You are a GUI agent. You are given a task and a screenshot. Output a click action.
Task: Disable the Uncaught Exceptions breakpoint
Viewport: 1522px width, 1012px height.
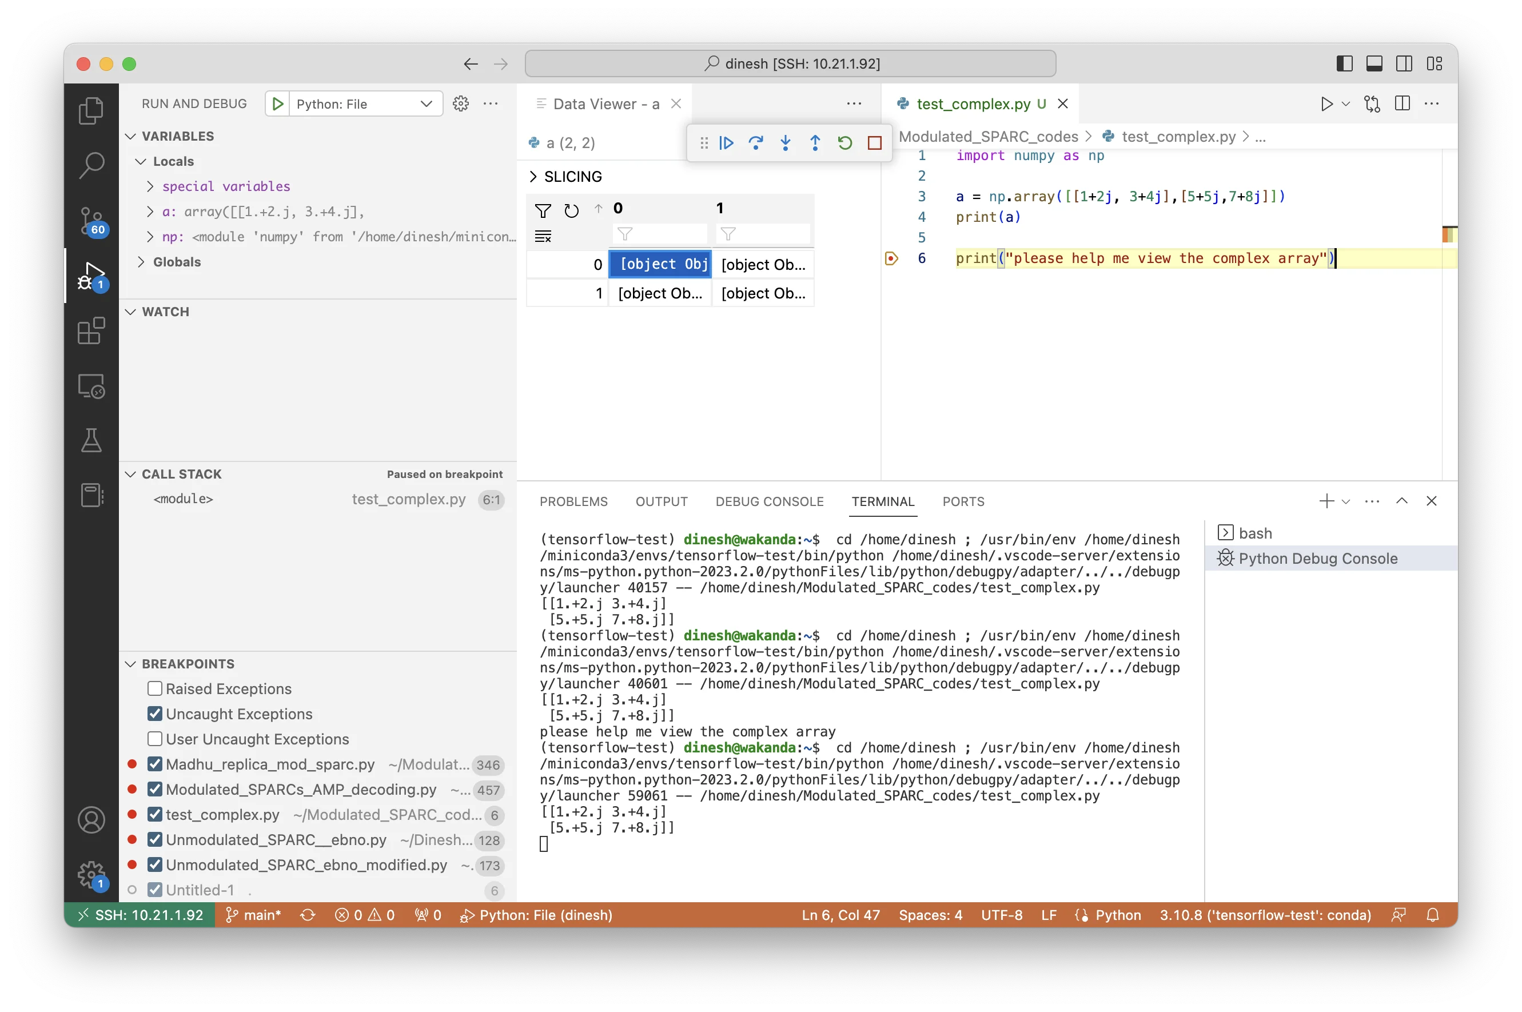point(154,714)
